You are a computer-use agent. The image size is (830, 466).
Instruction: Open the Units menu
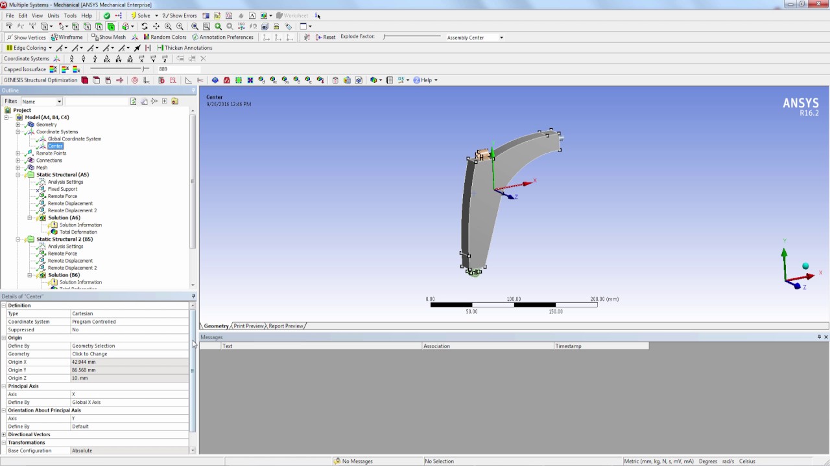click(x=53, y=16)
